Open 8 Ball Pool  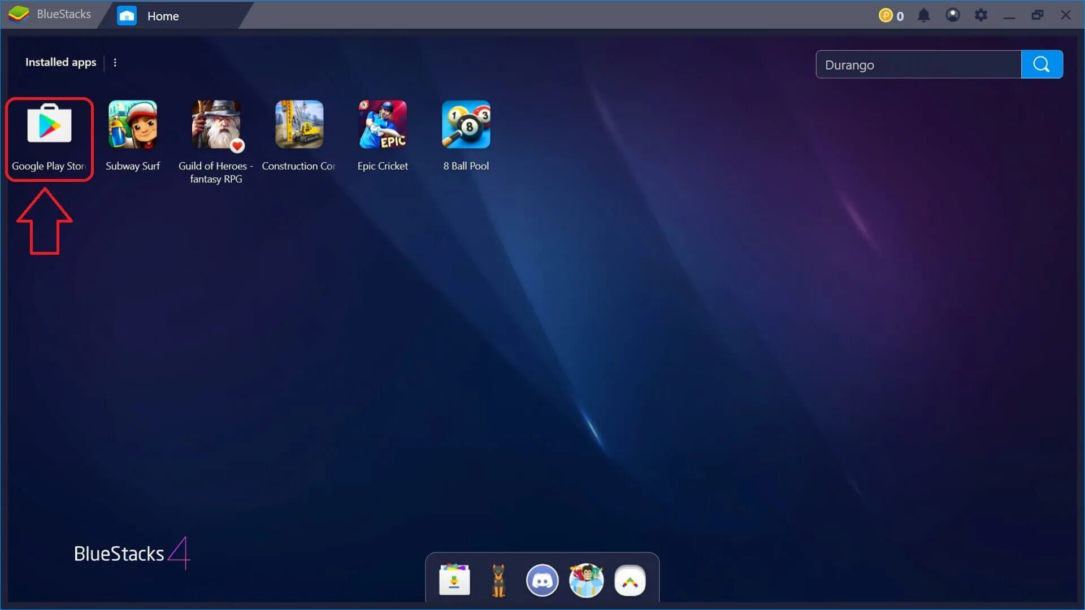466,124
